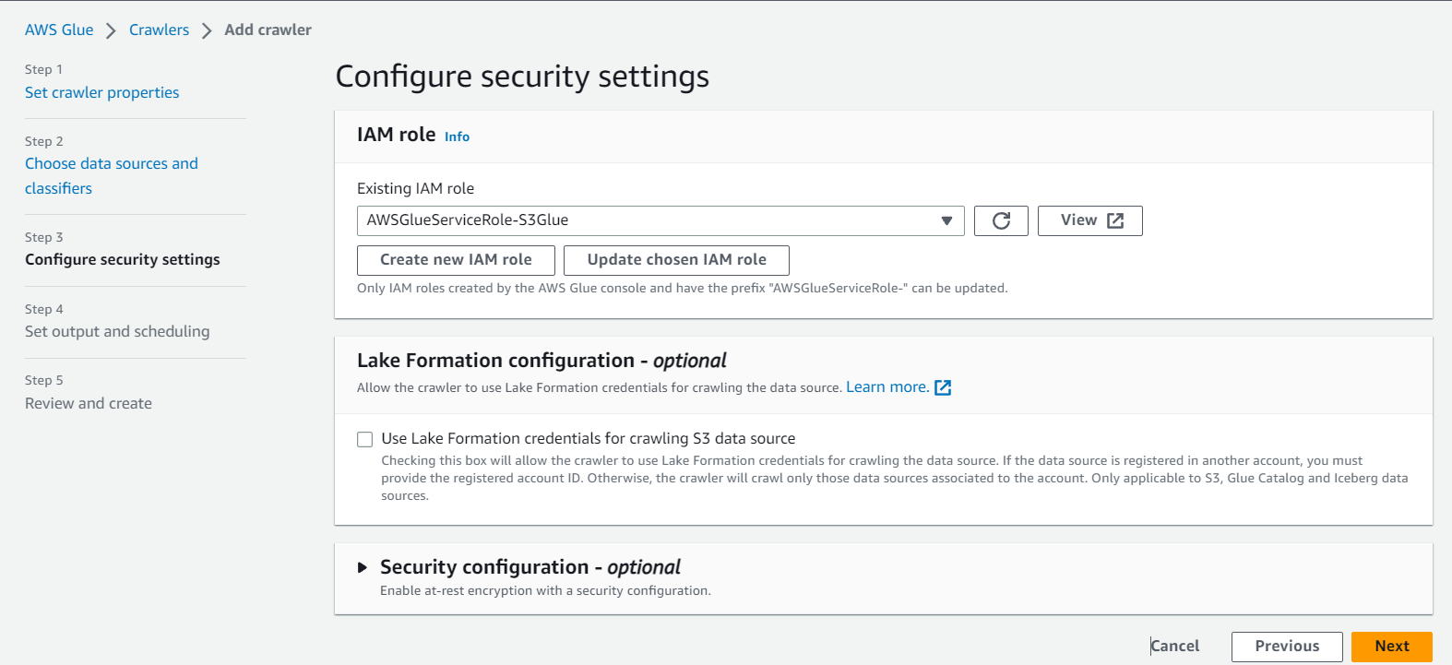Click Update chosen IAM role button
The image size is (1452, 665).
[x=676, y=260]
